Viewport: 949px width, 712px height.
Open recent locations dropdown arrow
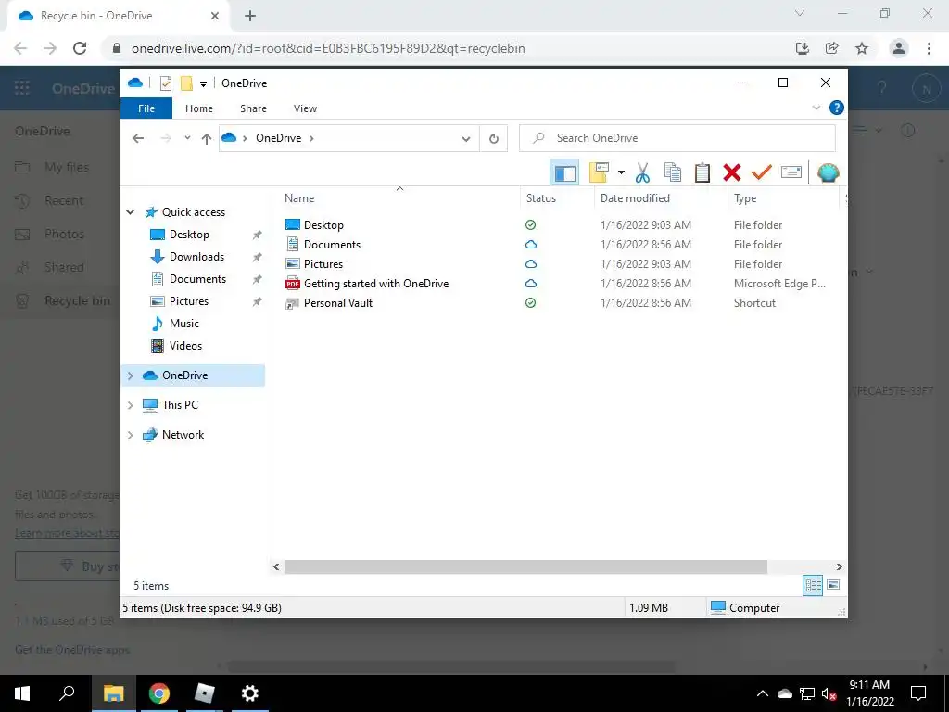point(187,138)
